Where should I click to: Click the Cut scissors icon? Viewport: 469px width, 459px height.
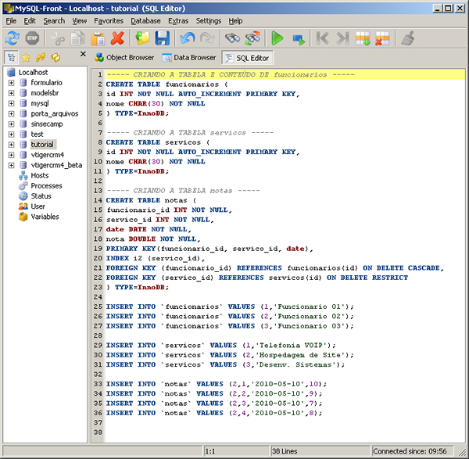pos(58,38)
